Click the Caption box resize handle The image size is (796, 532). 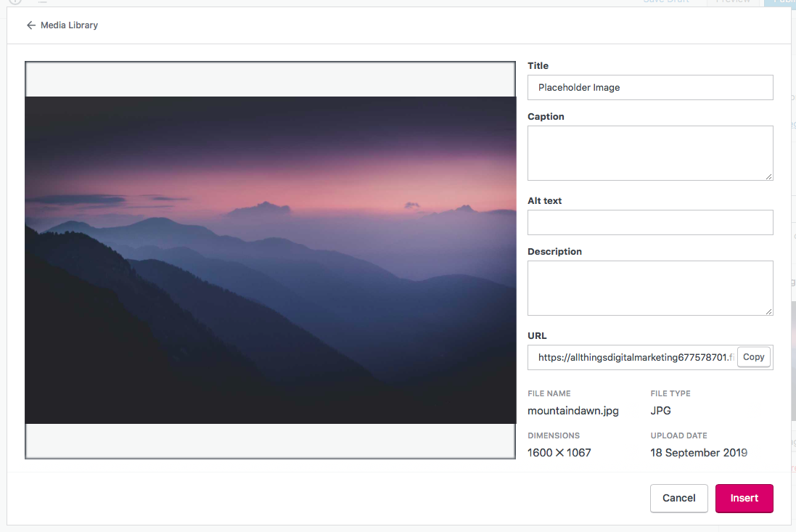pos(768,176)
